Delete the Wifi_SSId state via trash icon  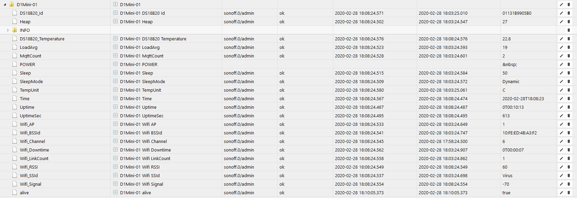point(569,175)
